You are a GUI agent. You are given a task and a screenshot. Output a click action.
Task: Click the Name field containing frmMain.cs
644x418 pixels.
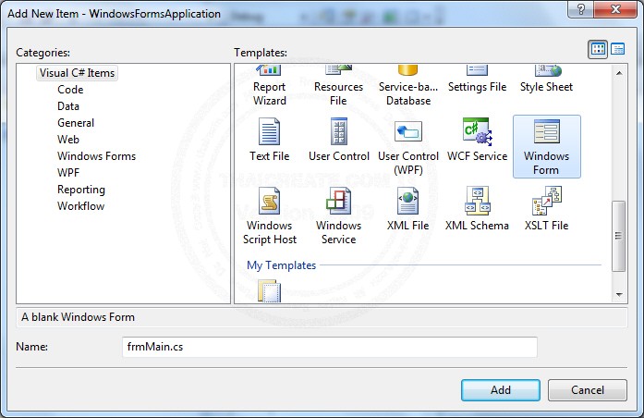click(330, 347)
